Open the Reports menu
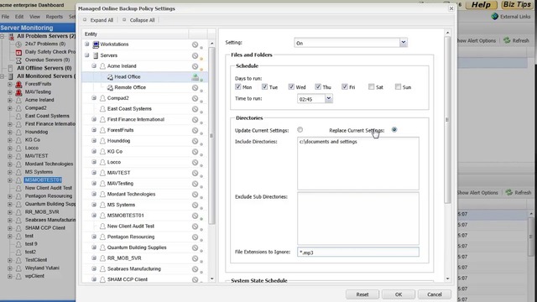This screenshot has width=537, height=302. coord(54,17)
